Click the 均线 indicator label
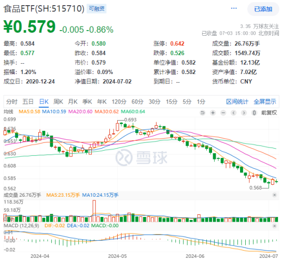 click(8, 112)
